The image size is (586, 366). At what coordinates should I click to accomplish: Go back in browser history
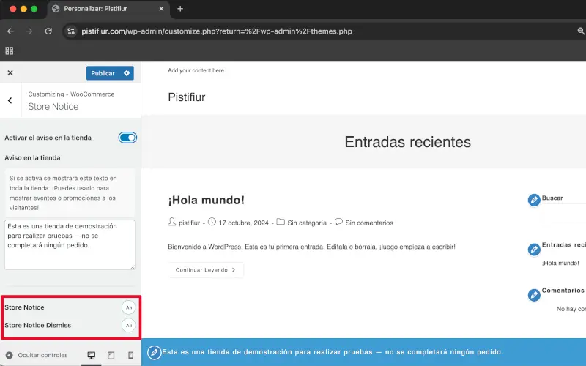[x=10, y=31]
